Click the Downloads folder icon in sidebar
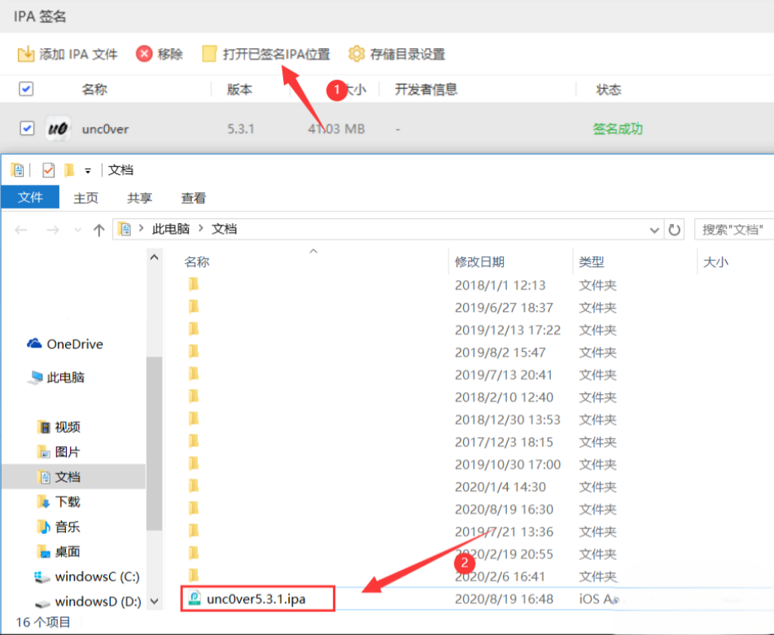Viewport: 774px width, 635px height. (x=44, y=501)
